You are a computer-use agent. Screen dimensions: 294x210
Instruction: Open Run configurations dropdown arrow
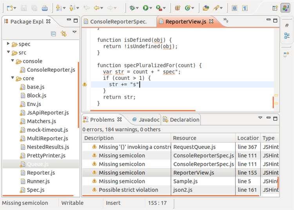point(151,8)
